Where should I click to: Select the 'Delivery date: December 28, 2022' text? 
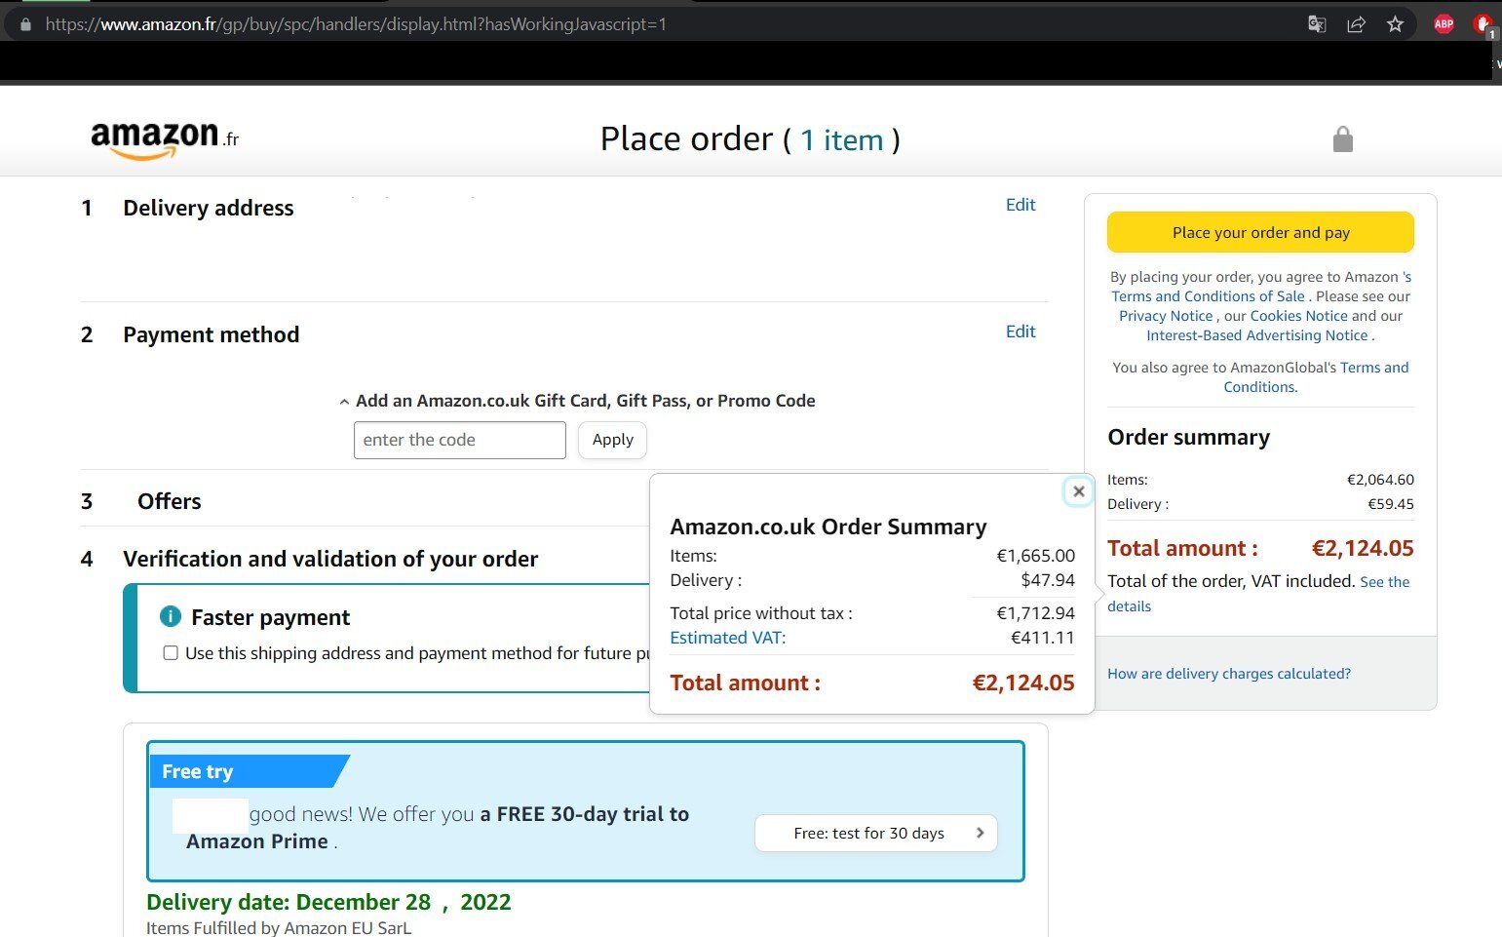coord(328,902)
